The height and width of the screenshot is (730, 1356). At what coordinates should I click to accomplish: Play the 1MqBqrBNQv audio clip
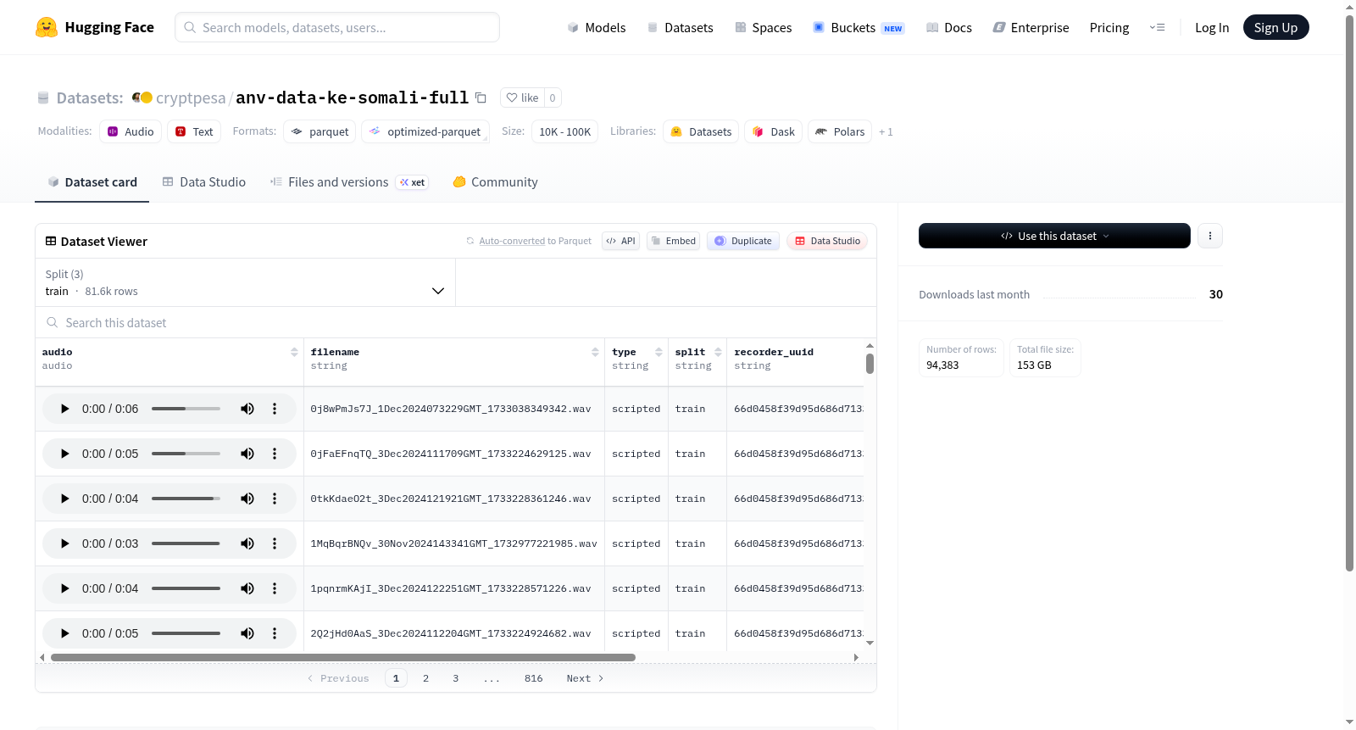tap(65, 543)
